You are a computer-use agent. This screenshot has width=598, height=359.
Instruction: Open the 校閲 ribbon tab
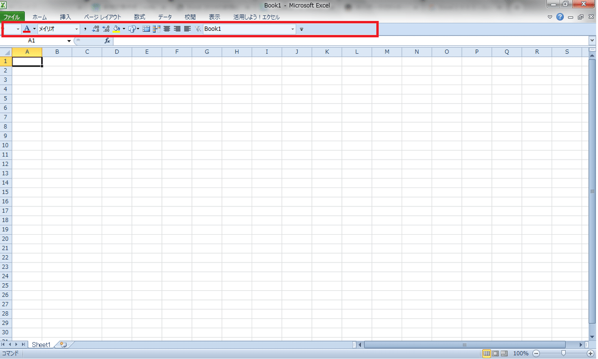(190, 17)
